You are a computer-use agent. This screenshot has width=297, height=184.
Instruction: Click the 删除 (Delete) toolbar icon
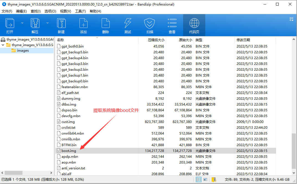point(106,25)
